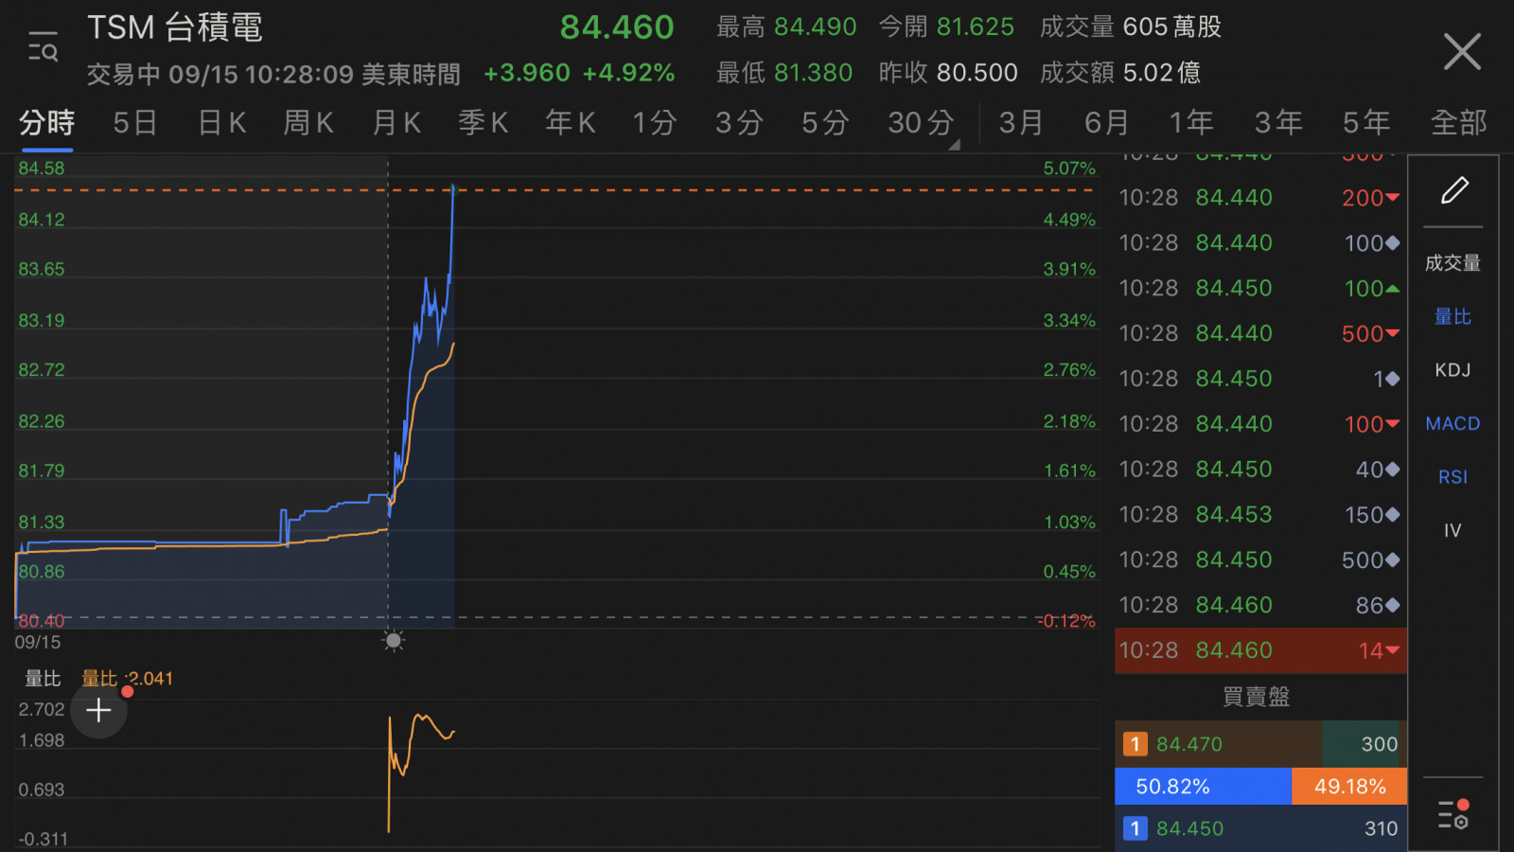Screen dimensions: 1514x852
Task: Tap the orange 49.18% sell ratio bar
Action: point(1349,787)
